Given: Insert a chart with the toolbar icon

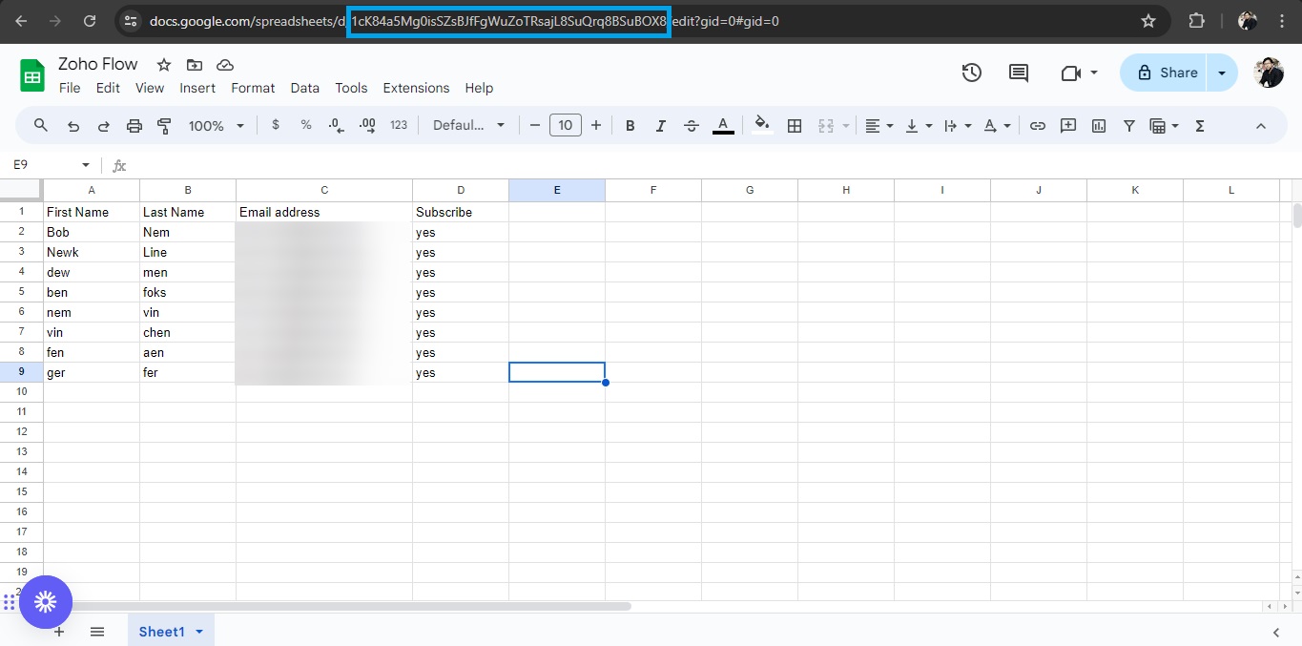Looking at the screenshot, I should coord(1098,125).
